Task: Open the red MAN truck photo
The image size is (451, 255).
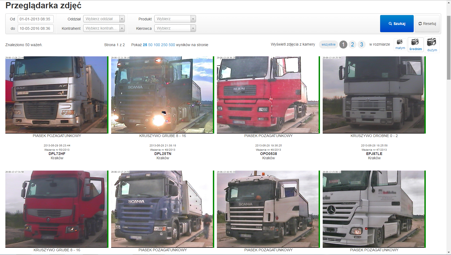Action: 268,95
